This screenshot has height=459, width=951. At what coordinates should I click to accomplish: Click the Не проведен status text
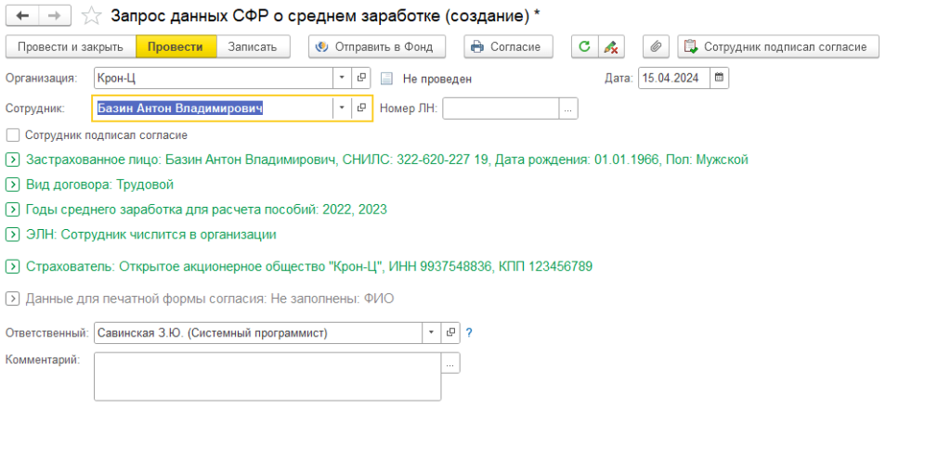click(436, 79)
